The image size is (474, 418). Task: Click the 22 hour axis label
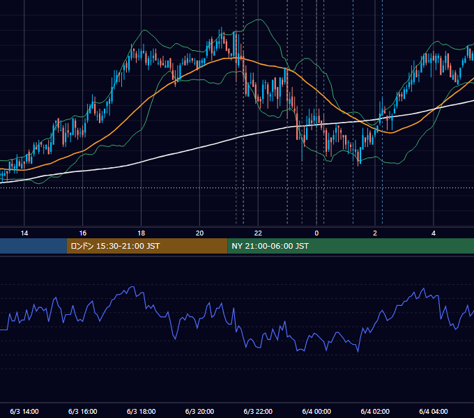[x=258, y=233]
